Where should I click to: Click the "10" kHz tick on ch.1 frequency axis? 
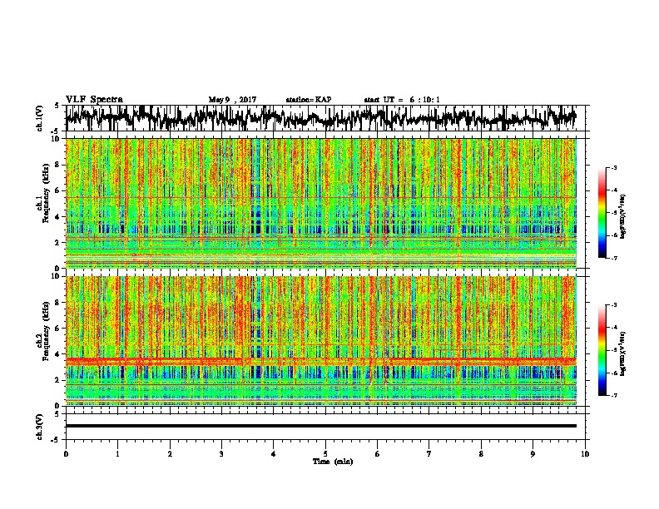pyautogui.click(x=56, y=139)
